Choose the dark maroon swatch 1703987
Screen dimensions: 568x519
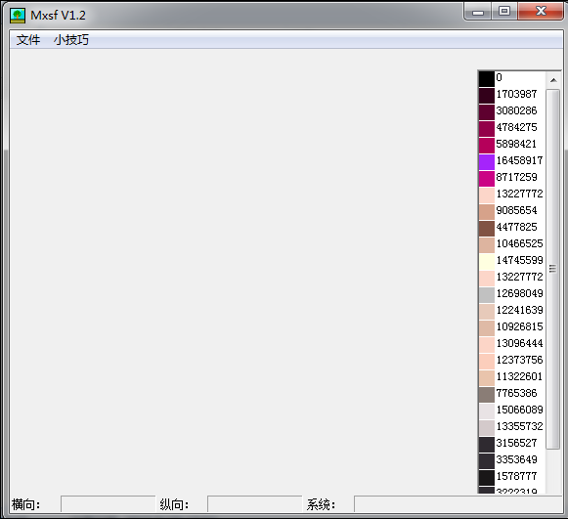tap(487, 96)
